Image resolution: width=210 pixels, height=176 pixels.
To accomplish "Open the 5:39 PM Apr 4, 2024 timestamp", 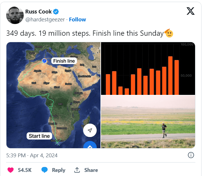I will (32, 155).
